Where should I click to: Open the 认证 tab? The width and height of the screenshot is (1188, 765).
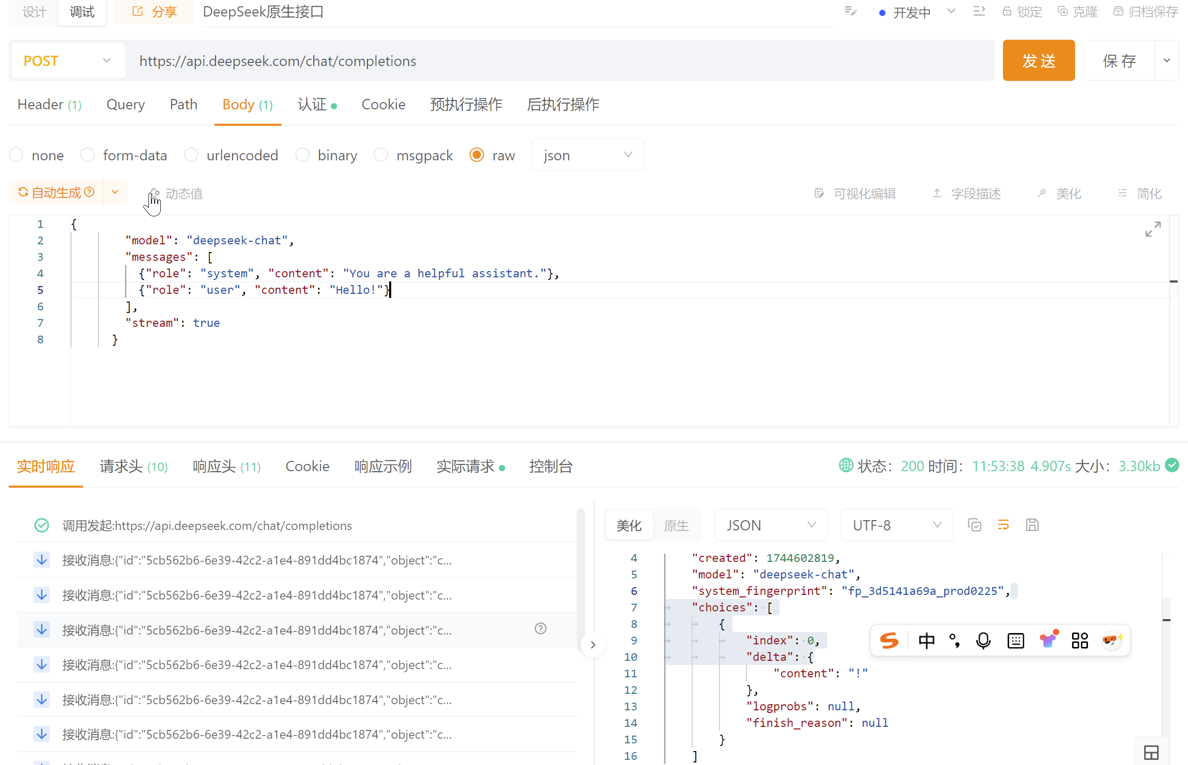[x=317, y=105]
